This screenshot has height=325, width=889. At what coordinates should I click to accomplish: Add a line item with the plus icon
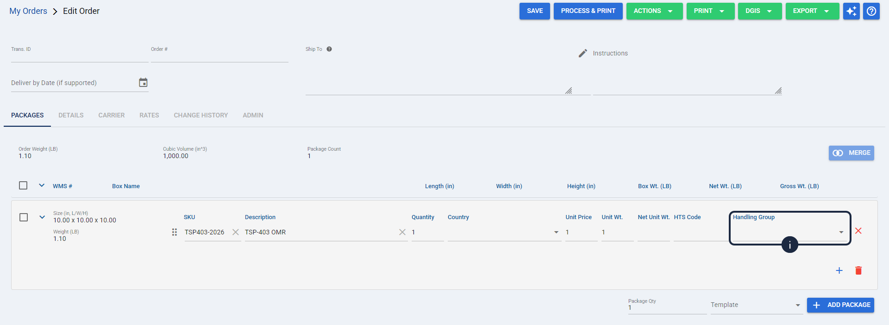click(839, 270)
